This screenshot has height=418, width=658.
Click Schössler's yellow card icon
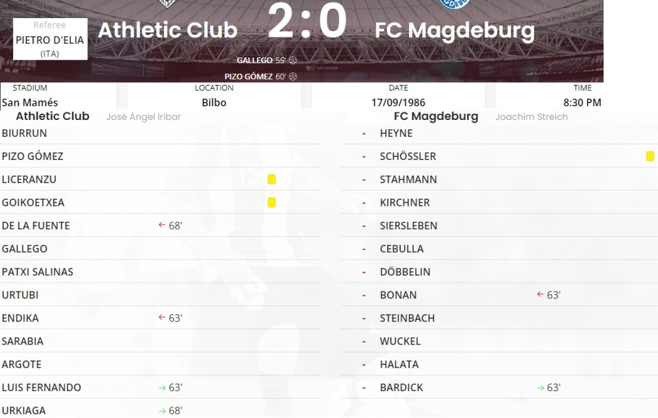click(650, 157)
